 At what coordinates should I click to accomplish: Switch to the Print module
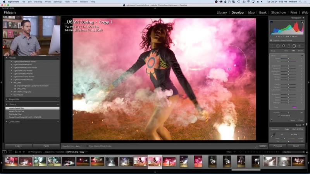pos(294,12)
